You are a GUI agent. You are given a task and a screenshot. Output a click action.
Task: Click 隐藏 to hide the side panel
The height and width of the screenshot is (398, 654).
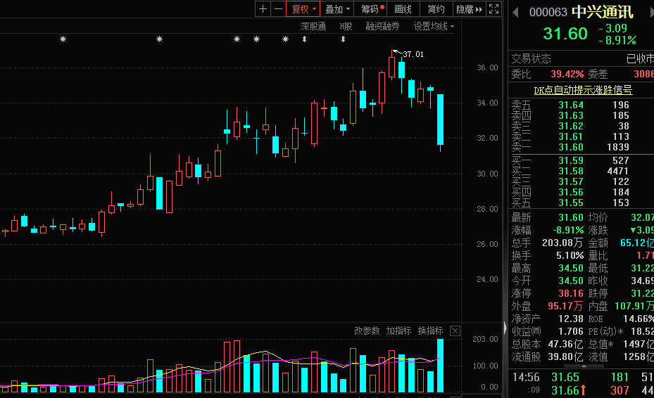point(469,9)
